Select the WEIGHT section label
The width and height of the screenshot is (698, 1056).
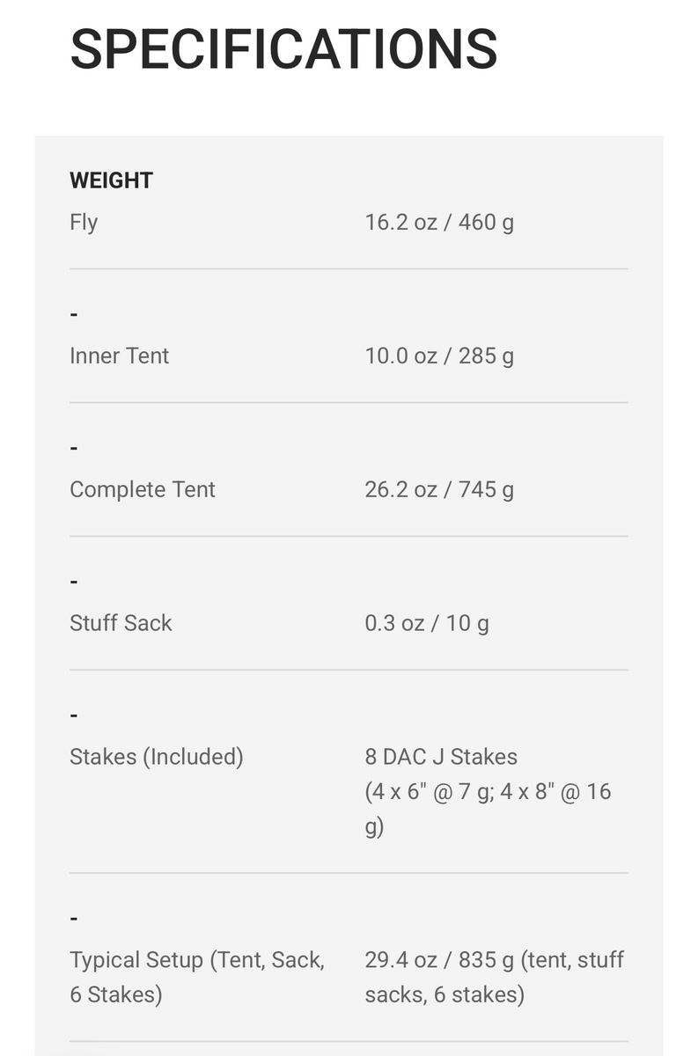(111, 180)
